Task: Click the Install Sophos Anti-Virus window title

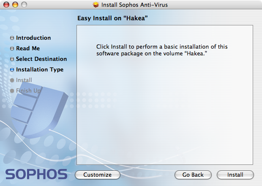Action: [134, 5]
